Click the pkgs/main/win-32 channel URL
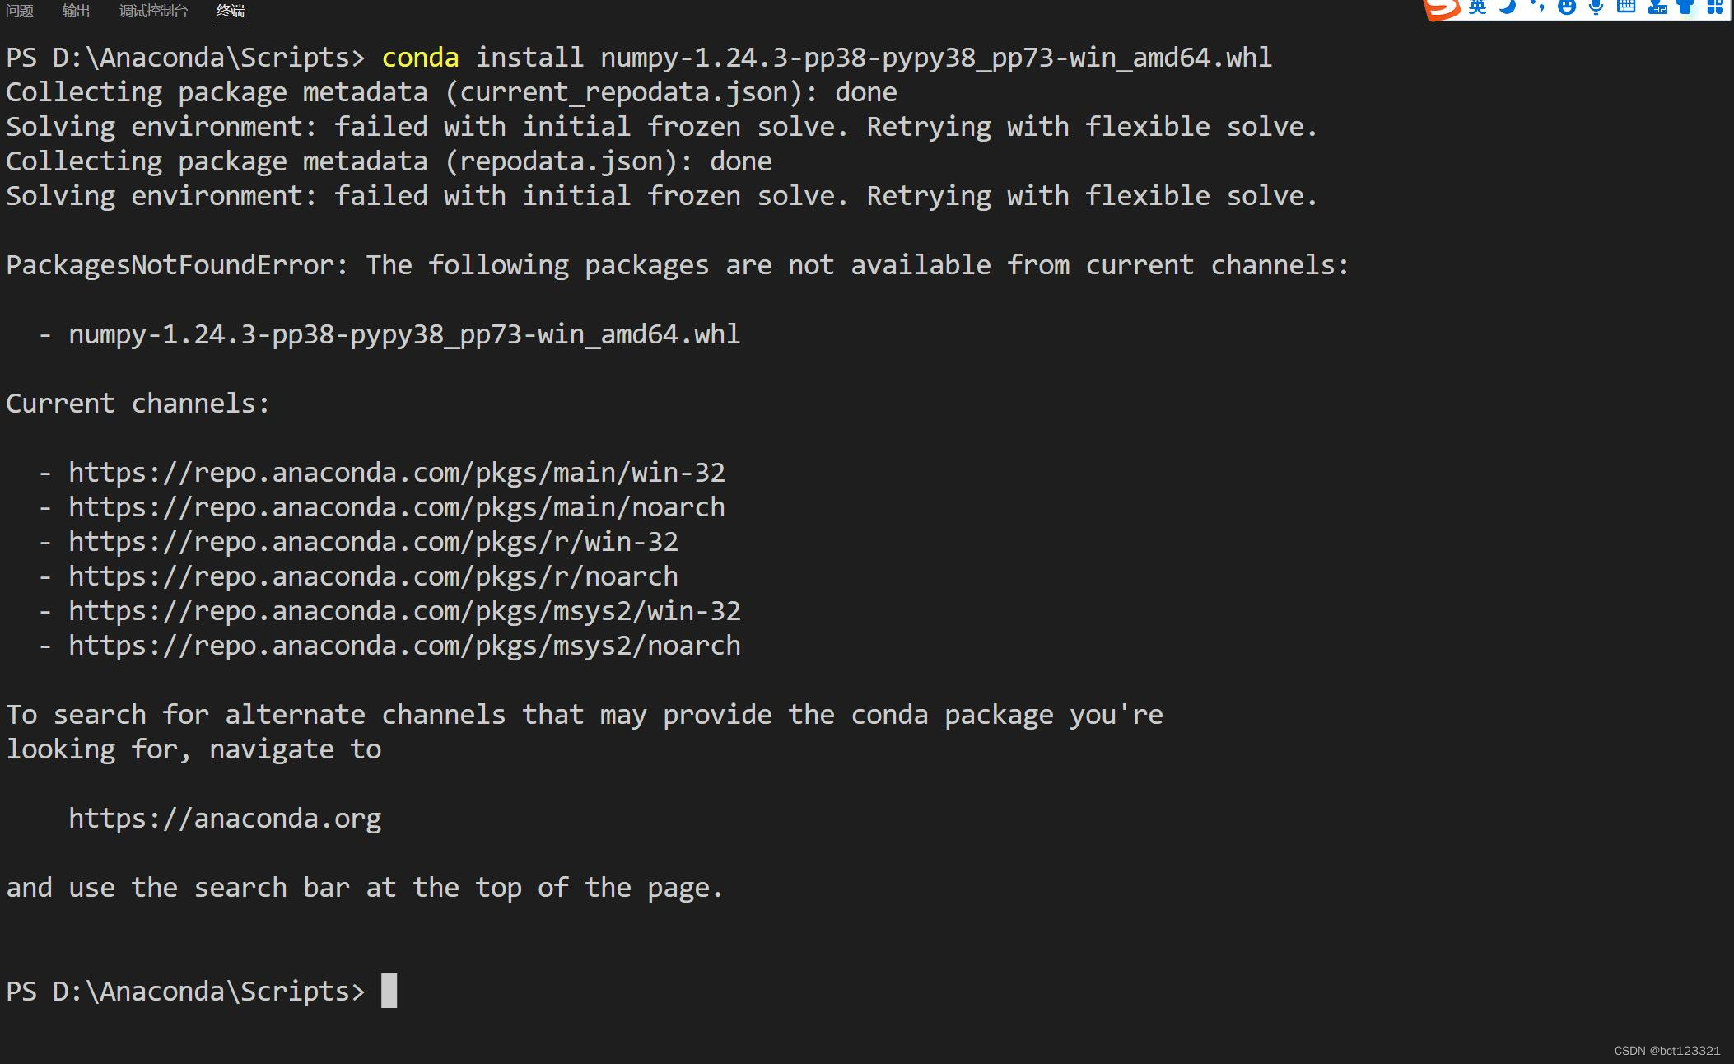This screenshot has width=1734, height=1064. (396, 472)
